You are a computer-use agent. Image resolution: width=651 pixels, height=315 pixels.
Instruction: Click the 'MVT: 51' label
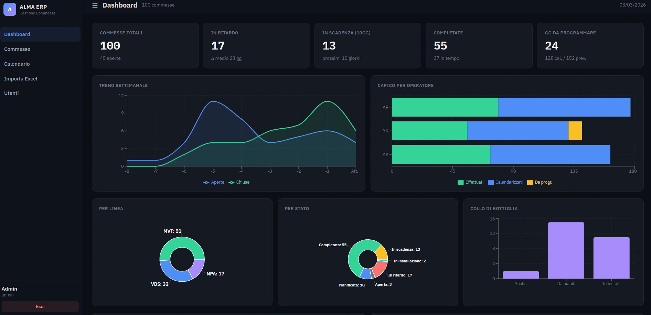pyautogui.click(x=172, y=231)
